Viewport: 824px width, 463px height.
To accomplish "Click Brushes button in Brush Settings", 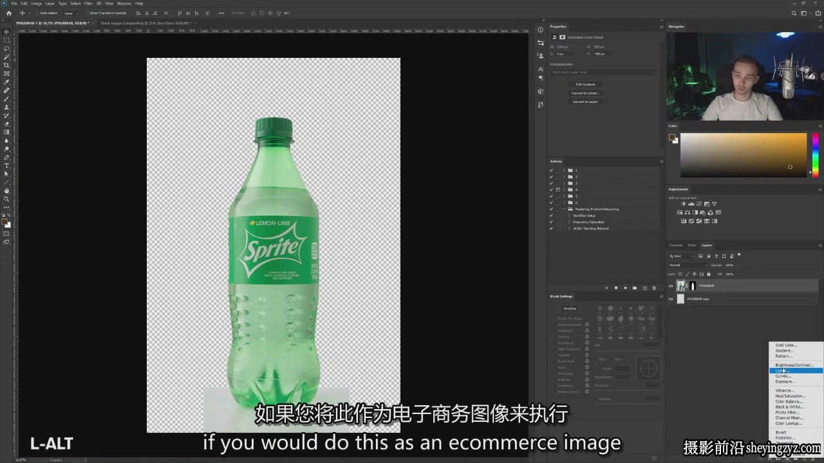I will coord(570,309).
